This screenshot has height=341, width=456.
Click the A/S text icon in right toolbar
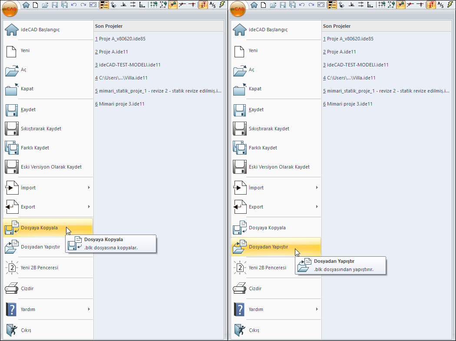pyautogui.click(x=441, y=5)
